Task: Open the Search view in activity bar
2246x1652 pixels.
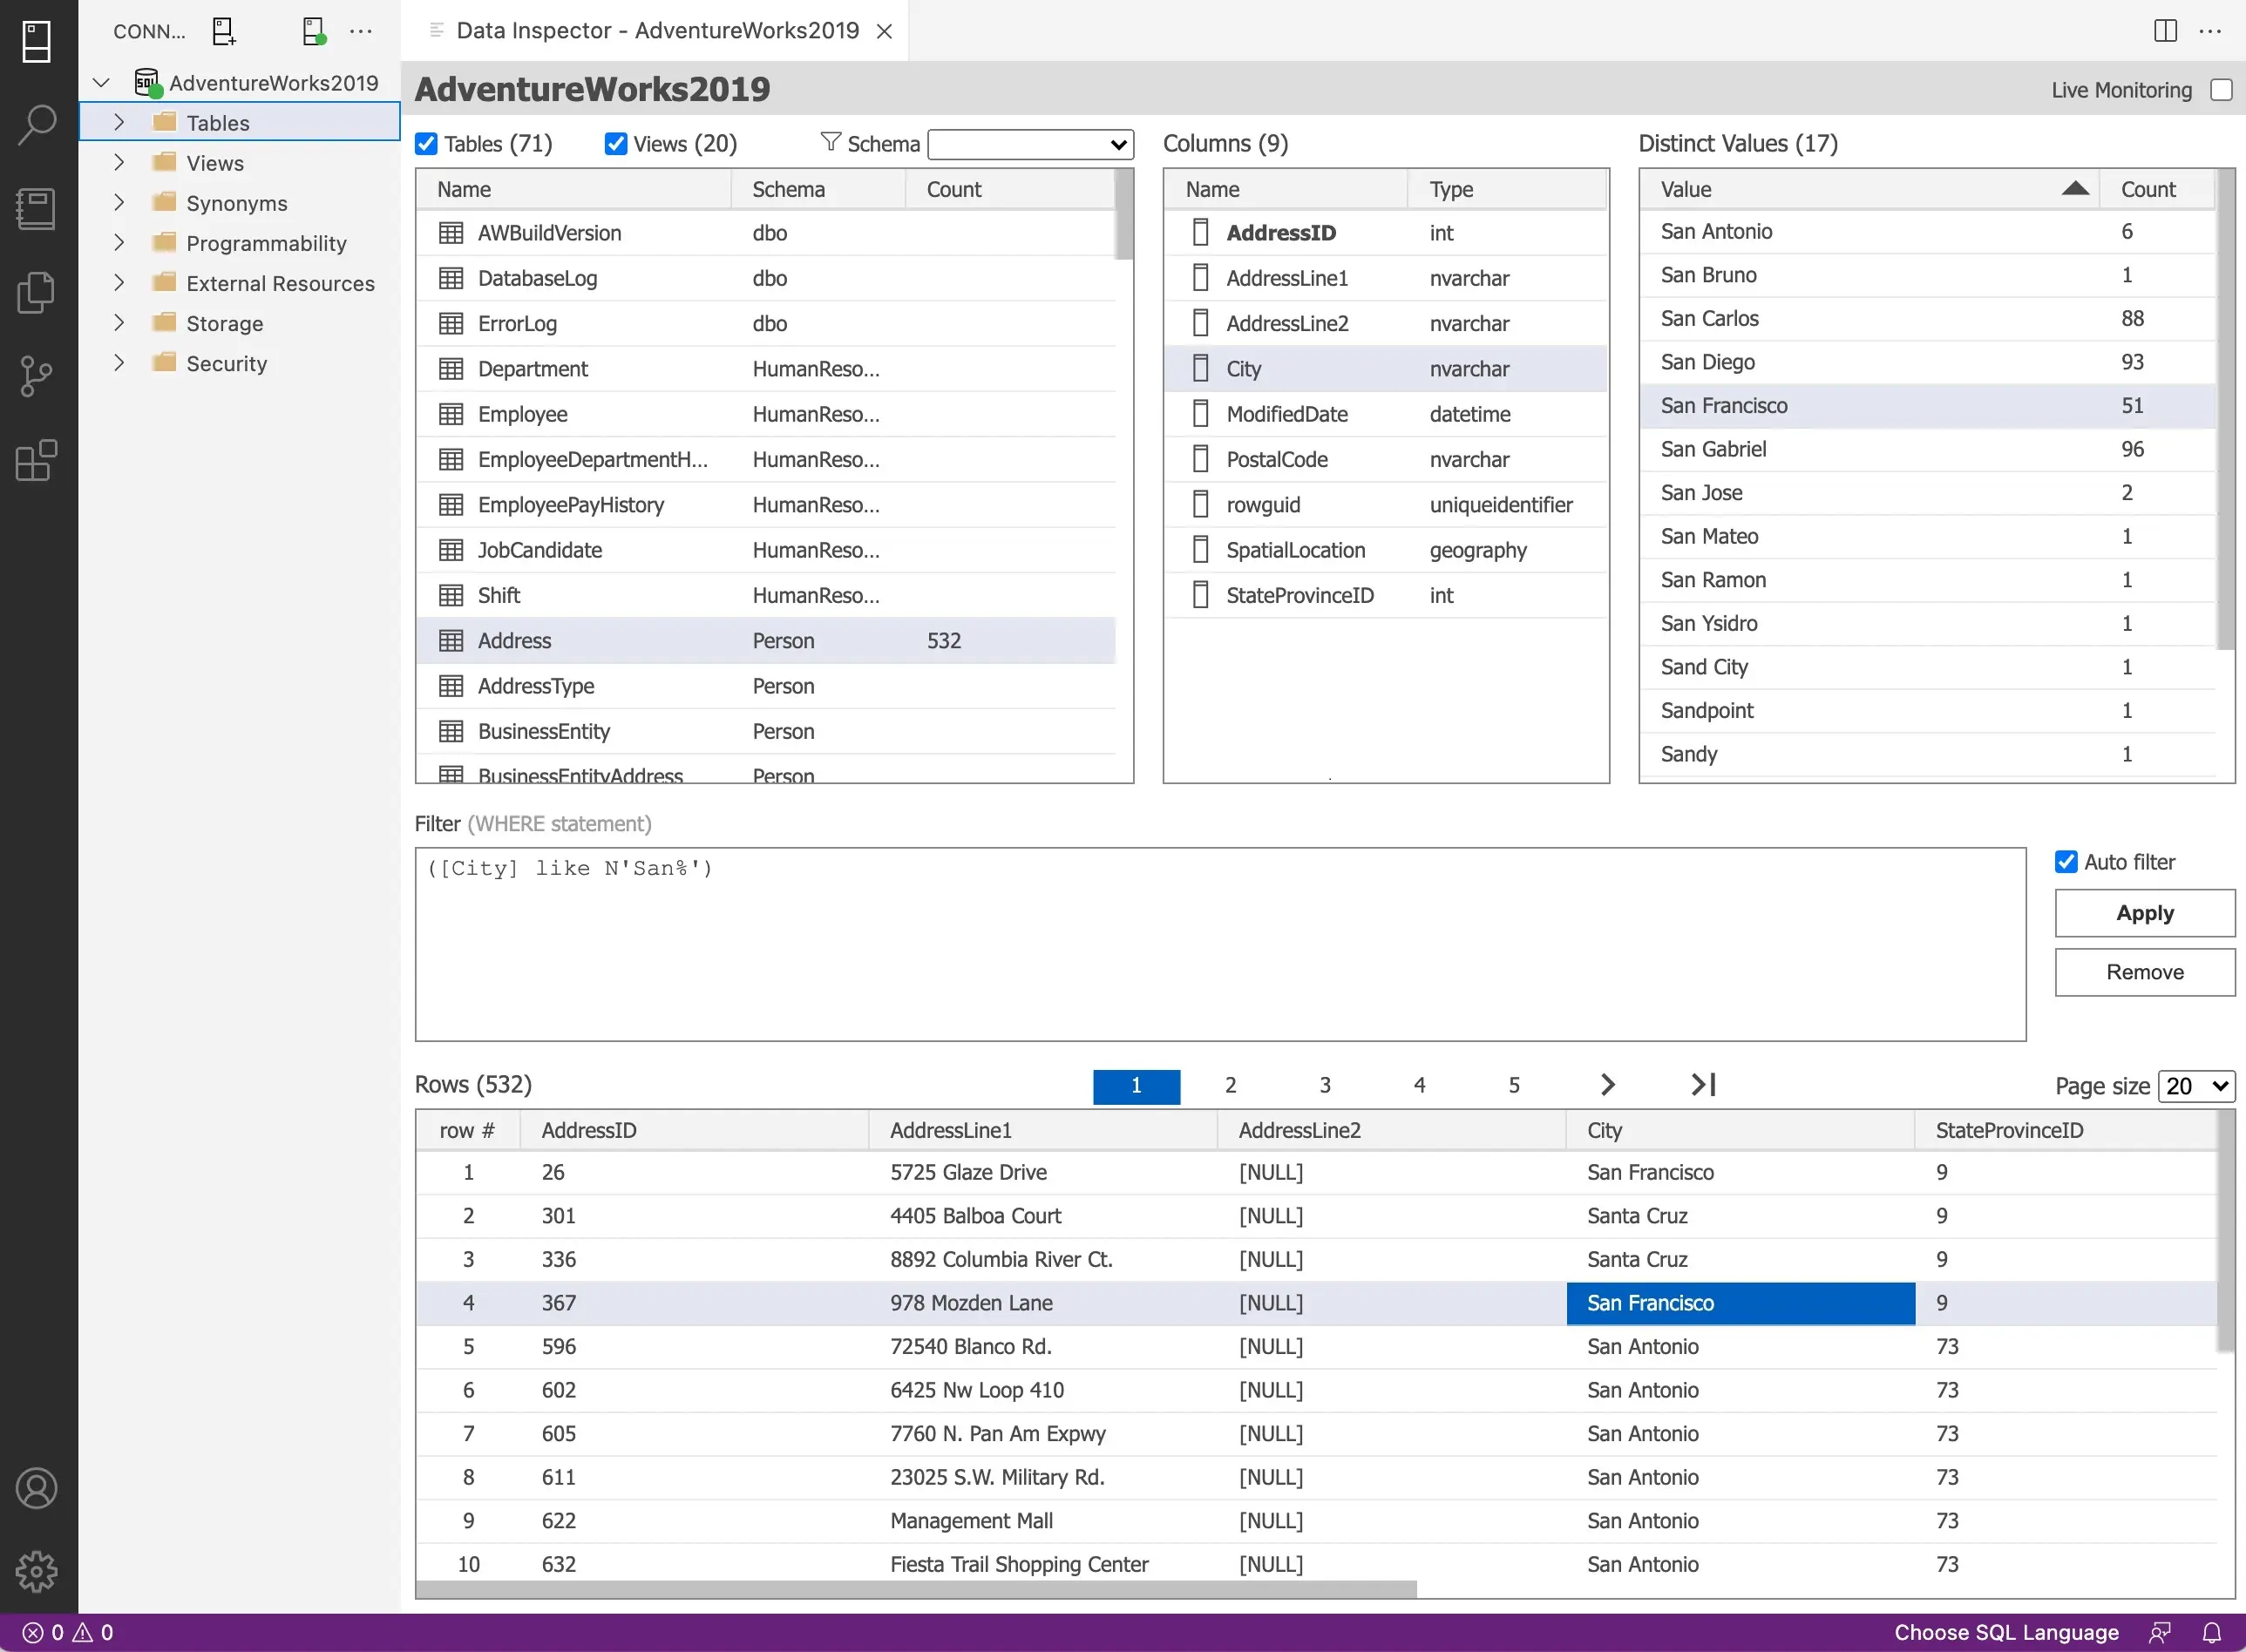Action: click(37, 124)
